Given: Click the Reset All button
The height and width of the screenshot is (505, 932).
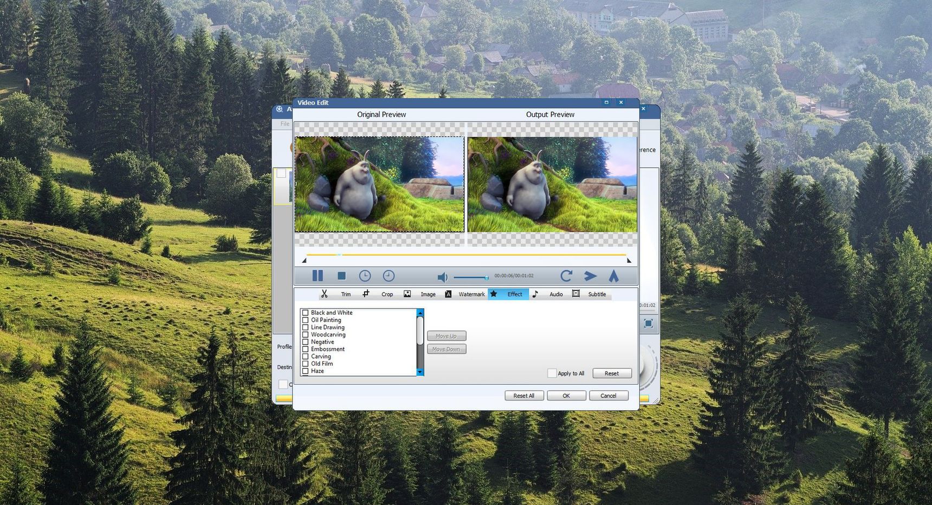Looking at the screenshot, I should (x=524, y=396).
